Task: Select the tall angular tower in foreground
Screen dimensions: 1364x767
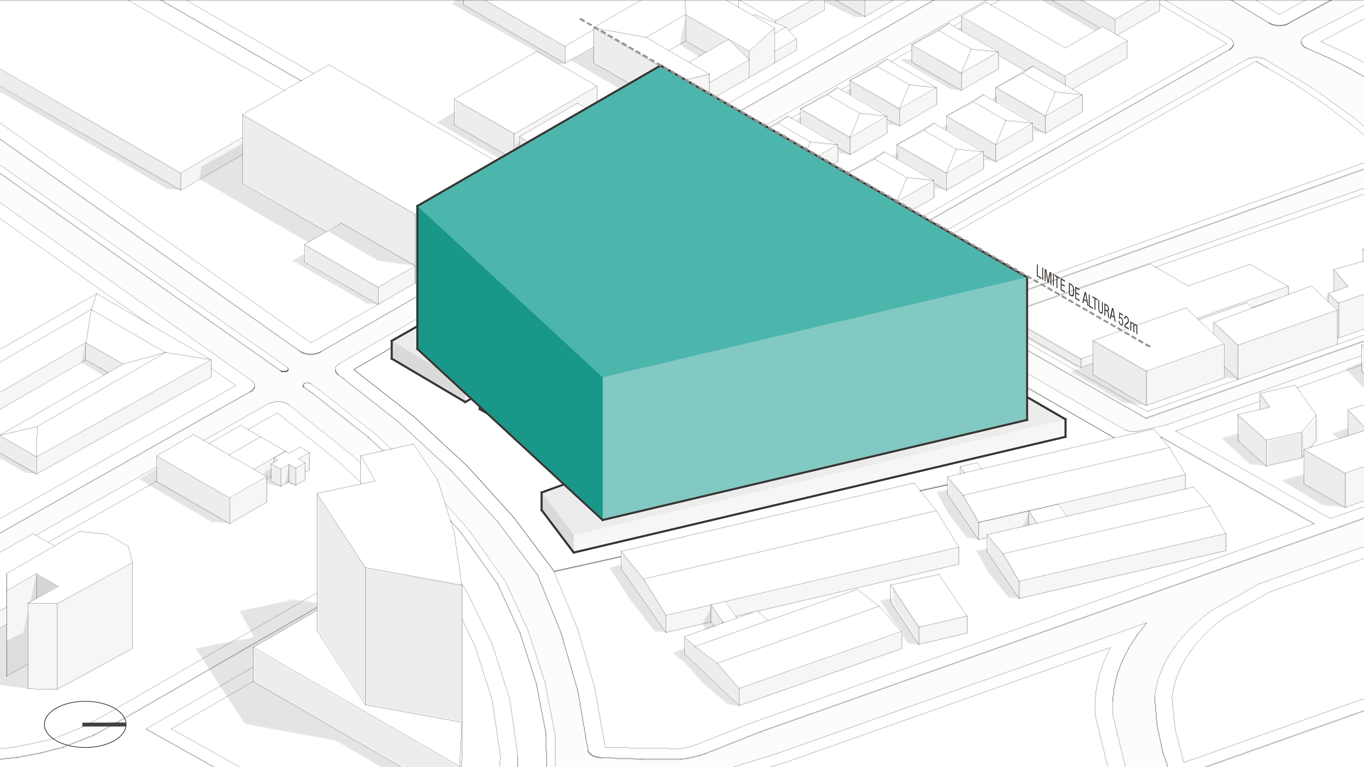Action: 392,582
